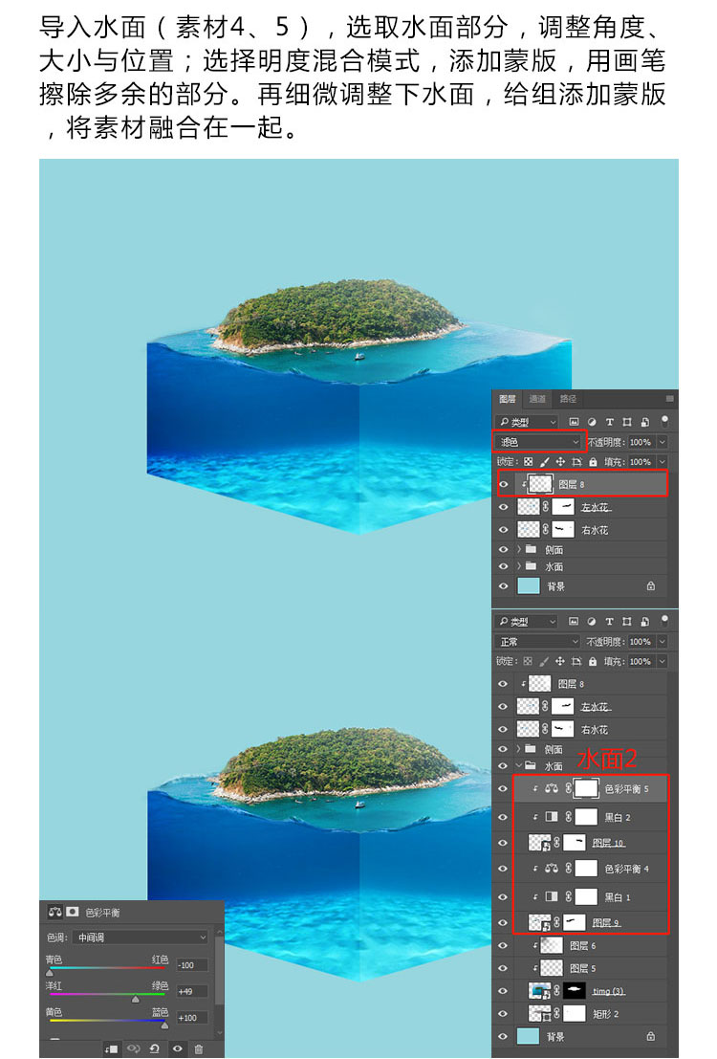Hide the timg (3) layer

tap(503, 991)
